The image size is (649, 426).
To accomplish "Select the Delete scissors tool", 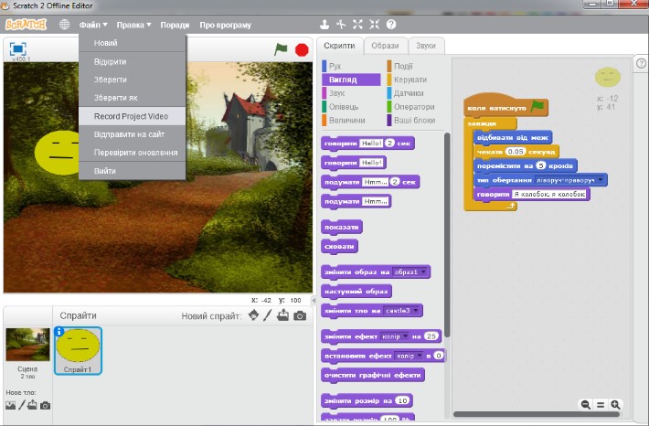I will tap(341, 25).
